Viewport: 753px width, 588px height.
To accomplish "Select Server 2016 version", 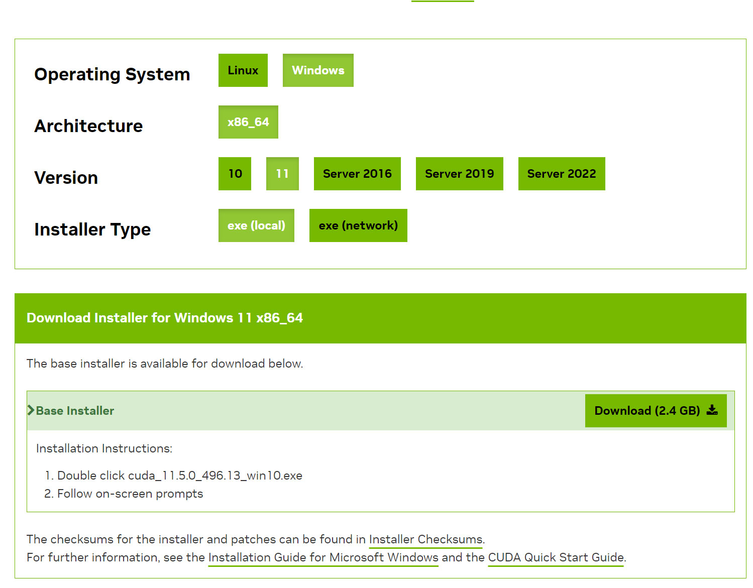I will coord(357,174).
